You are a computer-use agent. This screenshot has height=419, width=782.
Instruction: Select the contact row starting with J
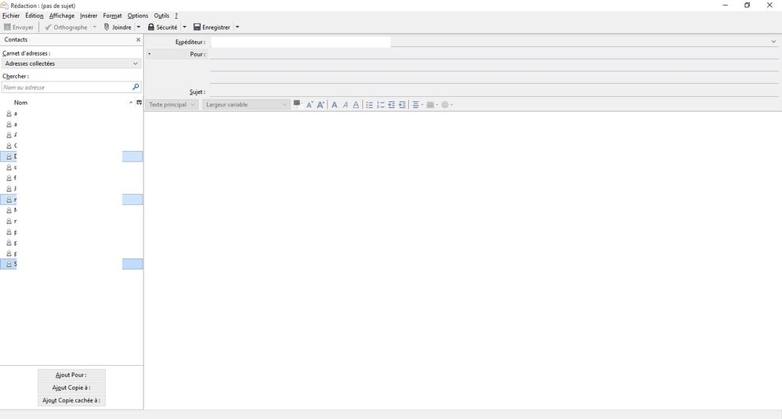(71, 189)
